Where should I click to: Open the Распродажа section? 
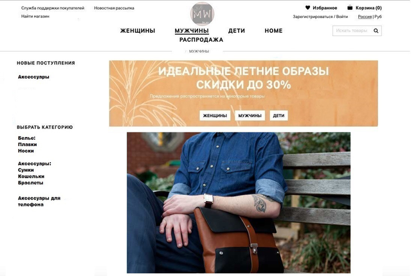tap(201, 40)
